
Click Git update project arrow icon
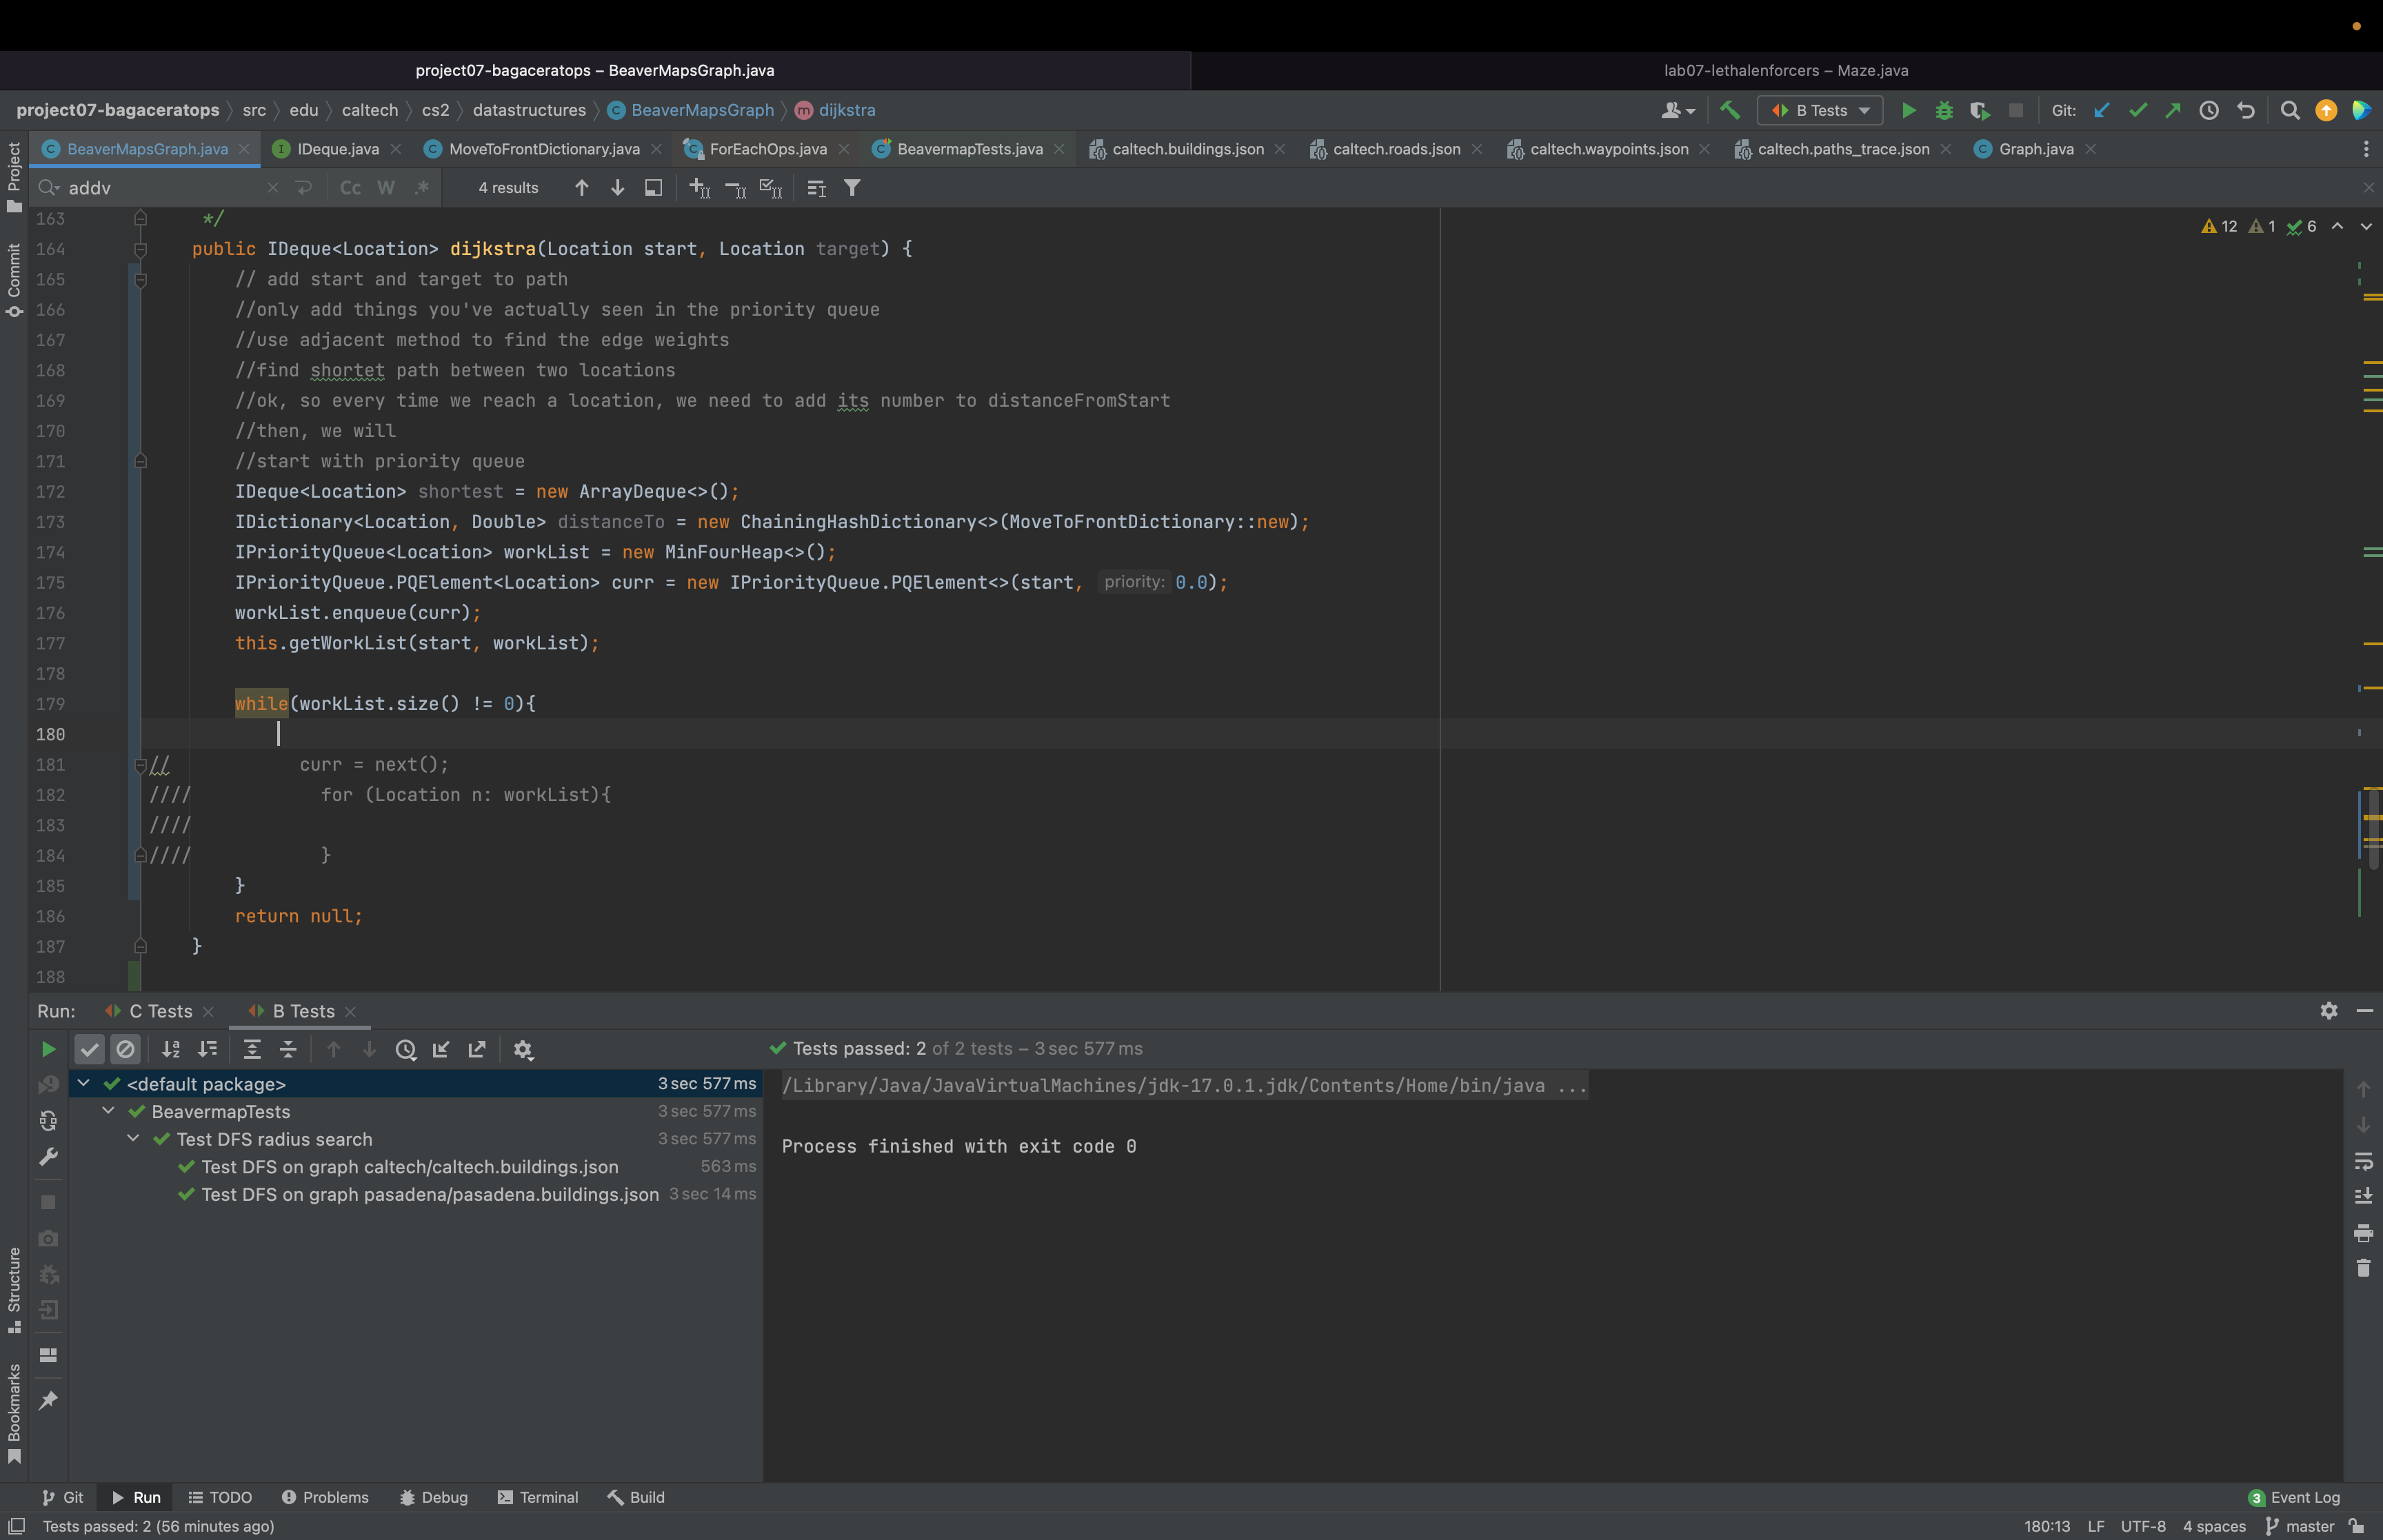tap(2101, 110)
